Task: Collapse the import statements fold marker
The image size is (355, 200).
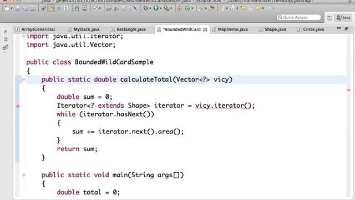Action: [23, 36]
